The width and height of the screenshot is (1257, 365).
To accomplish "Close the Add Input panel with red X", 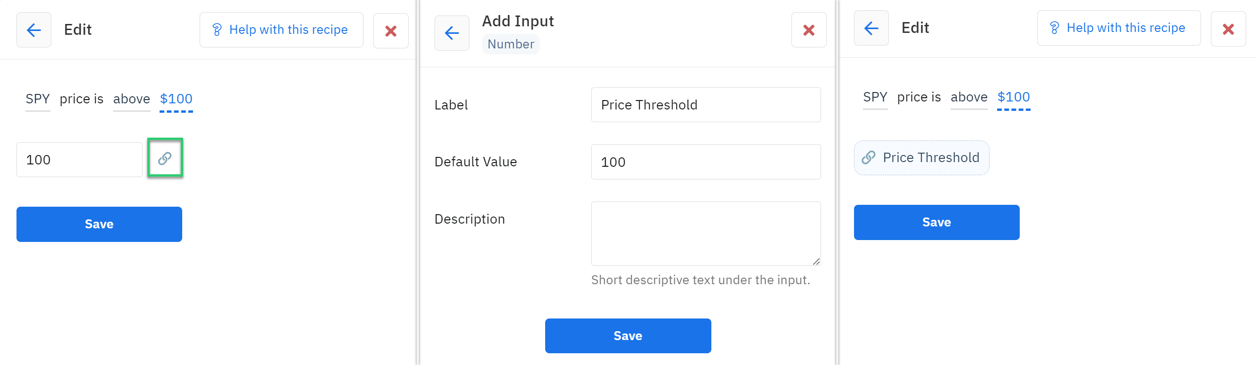I will [808, 31].
